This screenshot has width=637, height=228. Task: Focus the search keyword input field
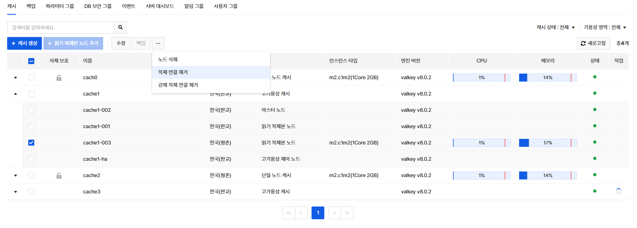[x=61, y=27]
